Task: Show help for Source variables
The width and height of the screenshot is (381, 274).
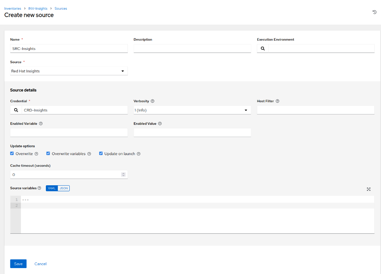Action: coord(40,188)
